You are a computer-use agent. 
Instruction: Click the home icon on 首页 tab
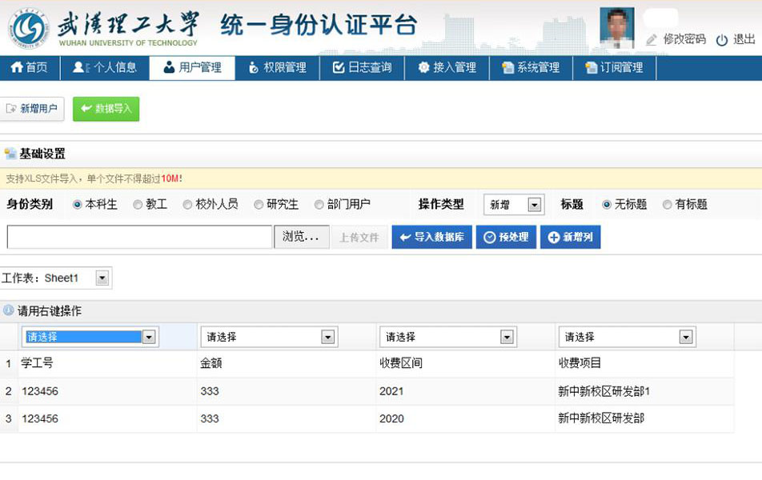click(18, 67)
